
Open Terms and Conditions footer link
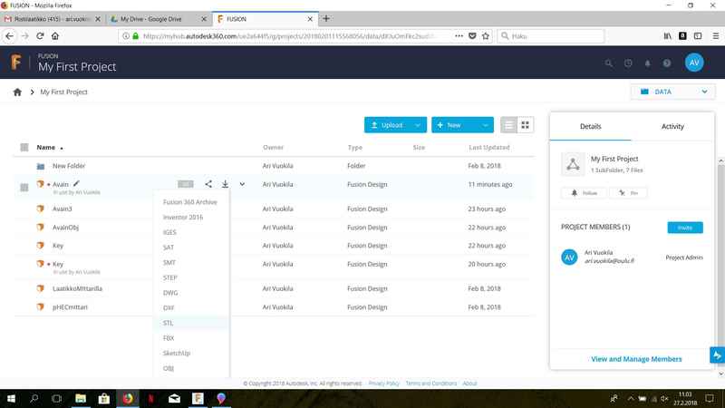point(431,384)
